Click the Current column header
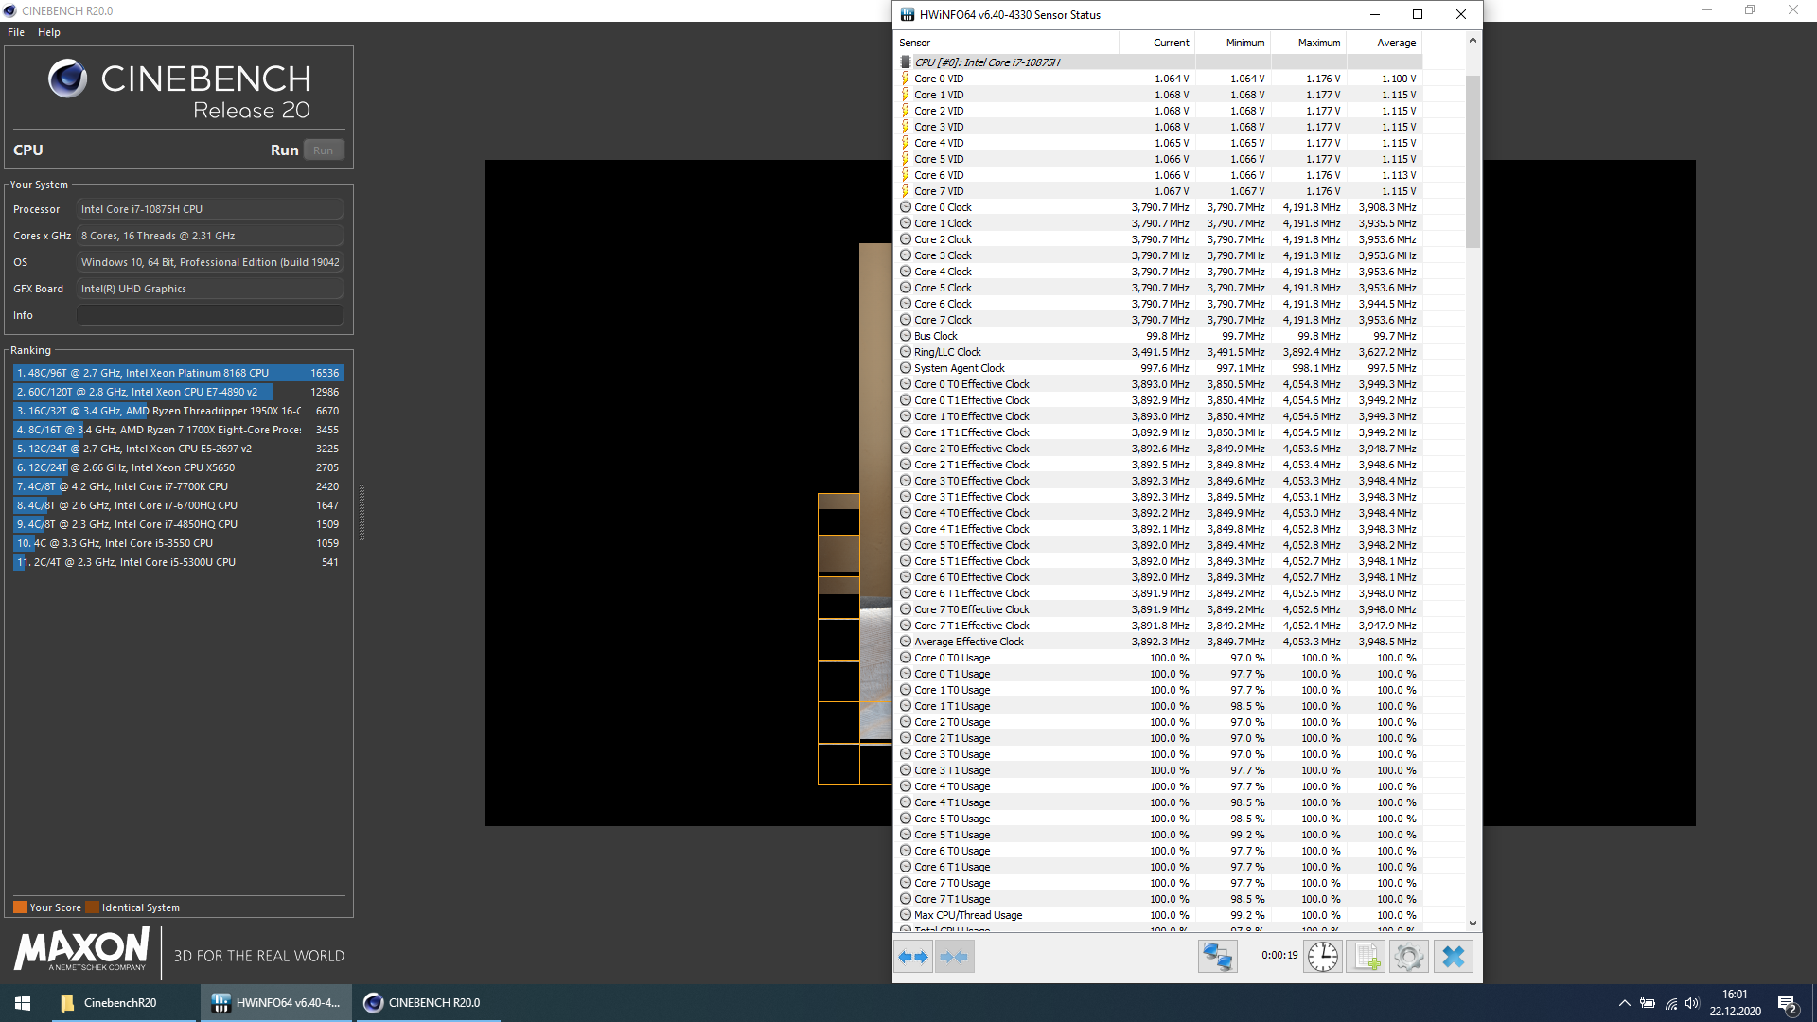The image size is (1817, 1022). pos(1156,43)
